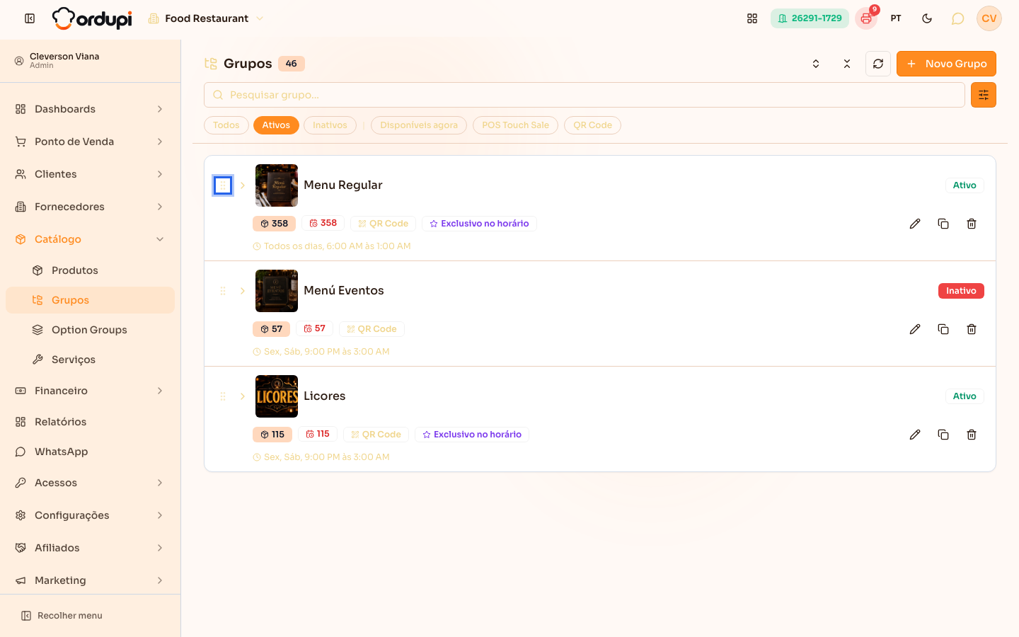Open the chat messages icon

(958, 18)
